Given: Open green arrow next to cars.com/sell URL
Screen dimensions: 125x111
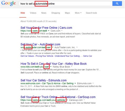Looking at the screenshot, I should (x=49, y=31).
